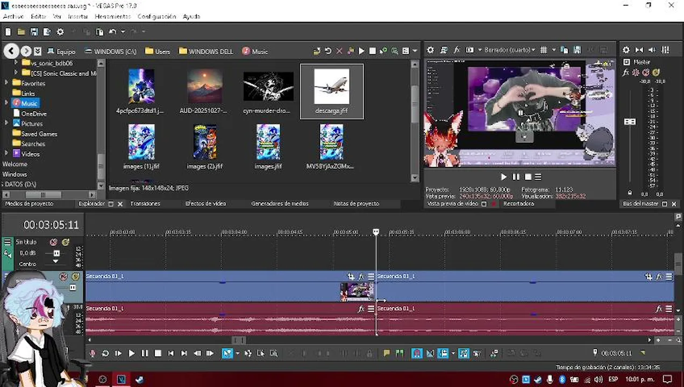Select the Normal edit tool
684x387 pixels.
(226, 353)
